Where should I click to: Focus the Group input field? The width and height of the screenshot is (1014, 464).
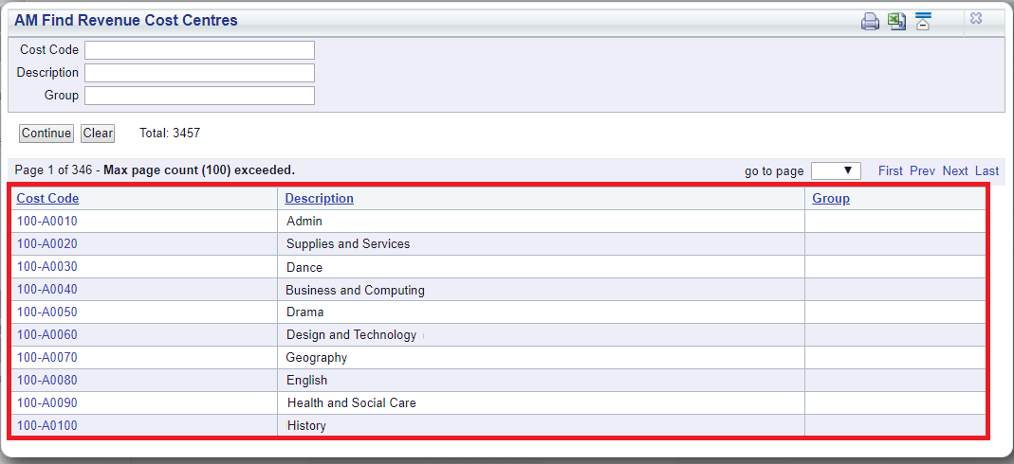tap(199, 96)
